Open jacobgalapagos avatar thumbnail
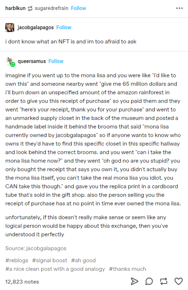 coord(10,28)
